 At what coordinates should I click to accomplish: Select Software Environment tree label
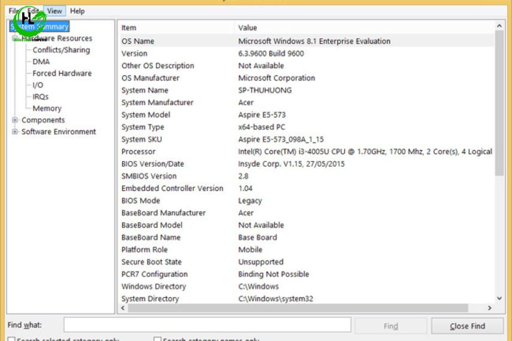pyautogui.click(x=59, y=132)
